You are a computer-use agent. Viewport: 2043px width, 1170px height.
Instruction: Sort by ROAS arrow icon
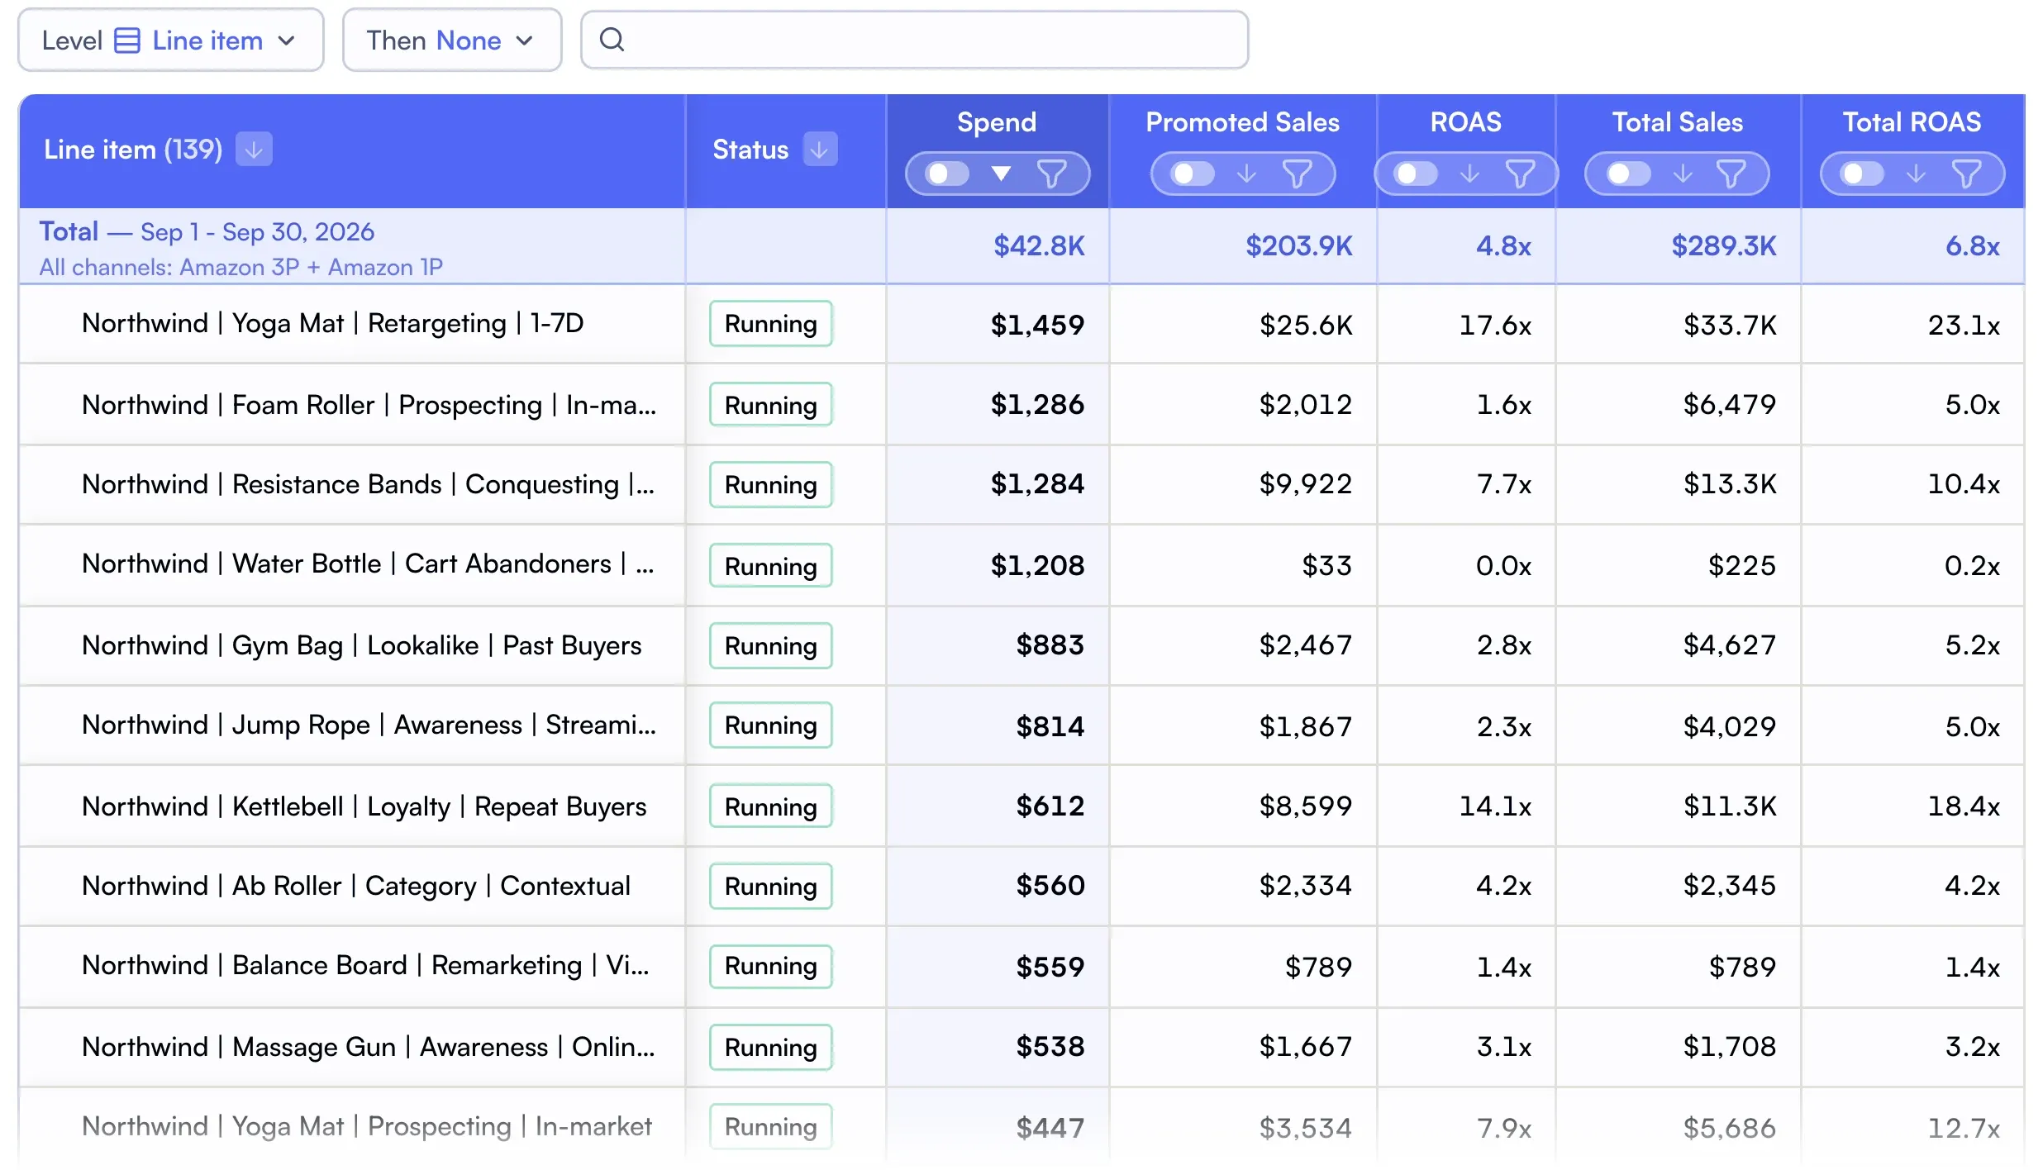(x=1469, y=174)
